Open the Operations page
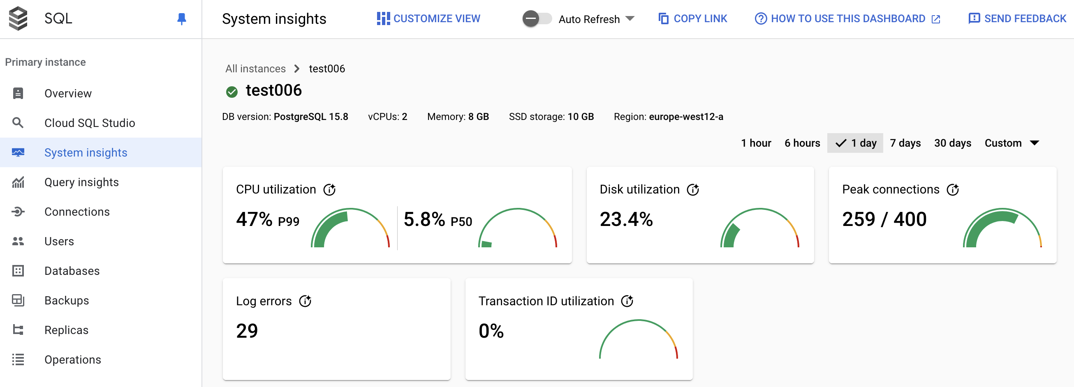This screenshot has width=1074, height=387. click(100, 359)
